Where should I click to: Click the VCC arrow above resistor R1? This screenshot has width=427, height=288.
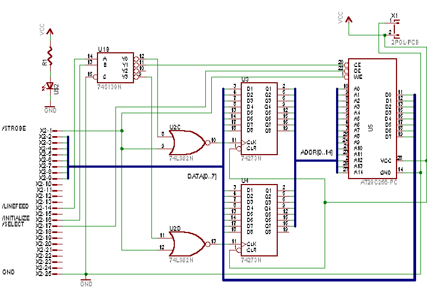click(x=50, y=32)
